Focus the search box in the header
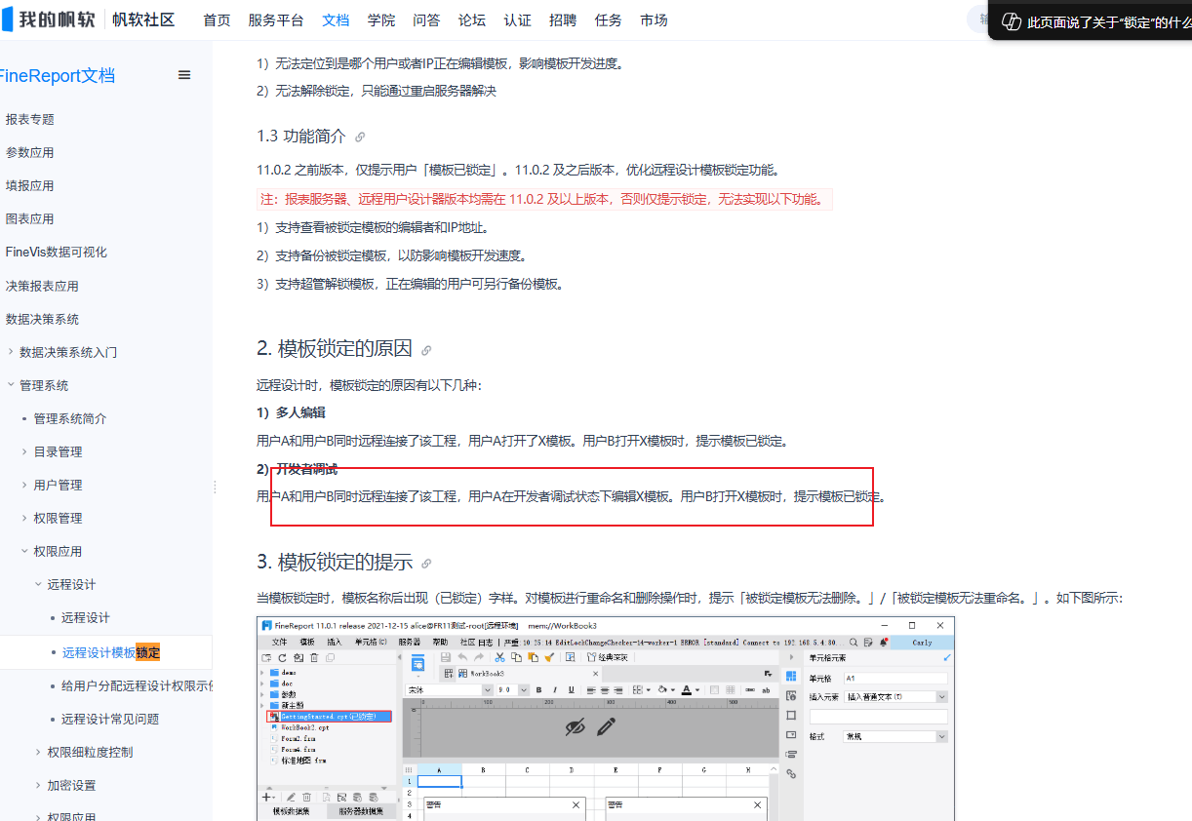1192x821 pixels. (x=977, y=20)
